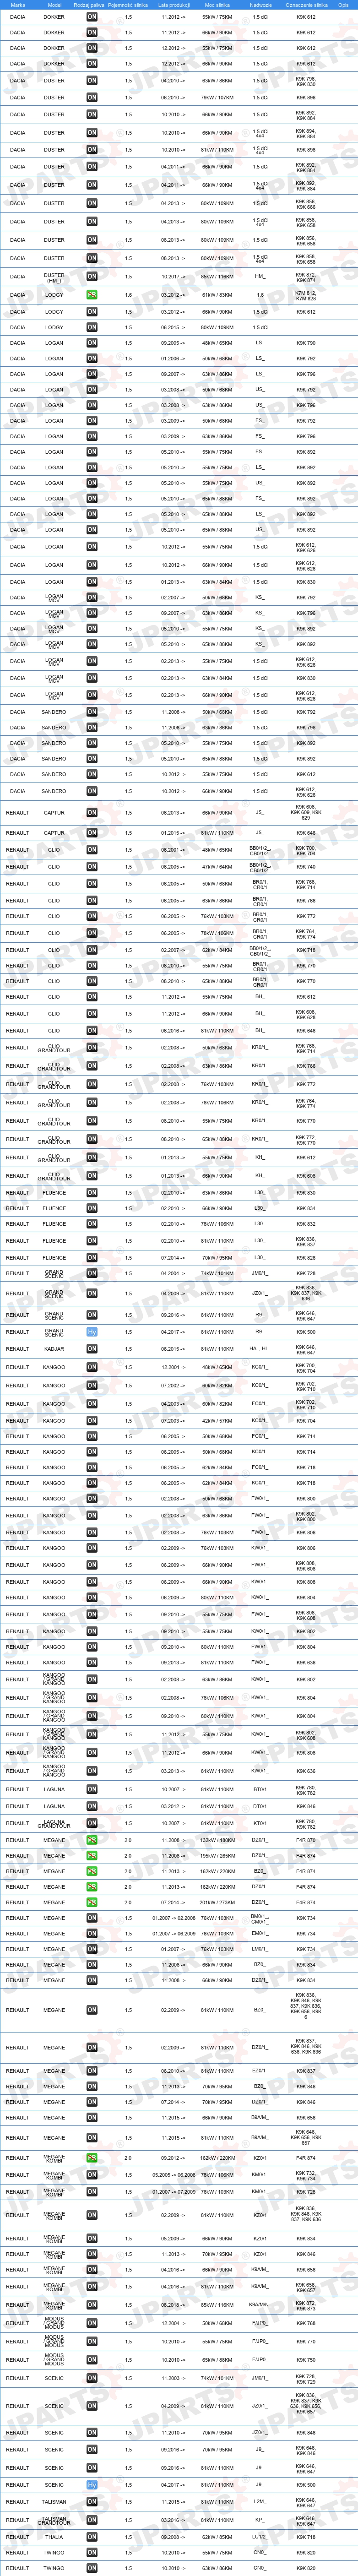Image resolution: width=358 pixels, height=2576 pixels.
Task: Click the ON icon in the TWINGO 63kW/86KM row
Action: (92, 2568)
